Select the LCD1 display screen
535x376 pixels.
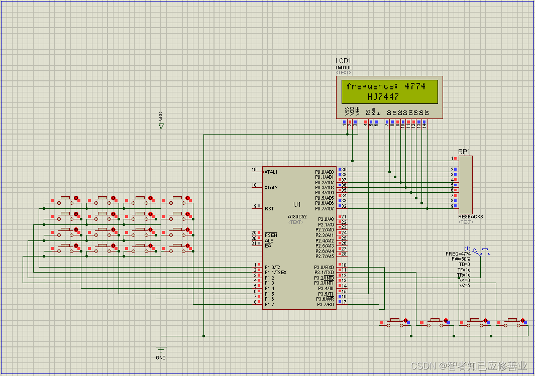pyautogui.click(x=390, y=92)
